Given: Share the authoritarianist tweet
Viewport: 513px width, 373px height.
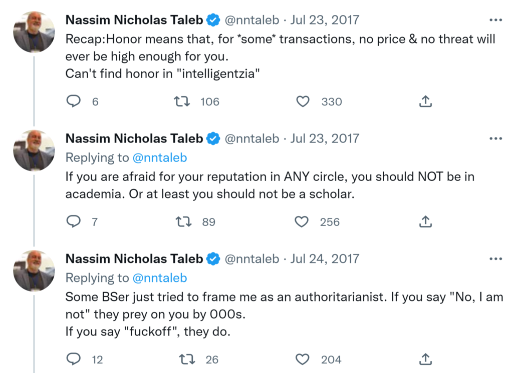Looking at the screenshot, I should click(x=425, y=359).
